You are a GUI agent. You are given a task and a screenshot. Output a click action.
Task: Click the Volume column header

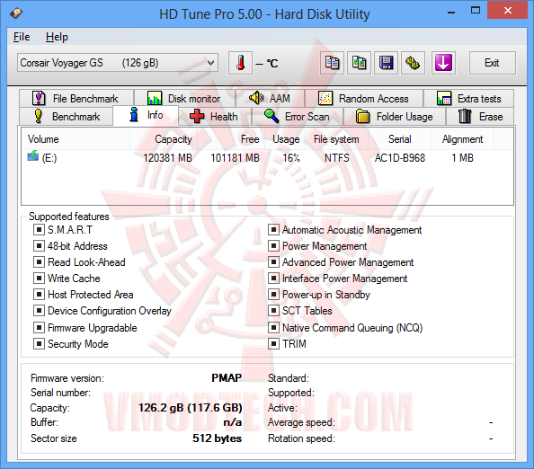pos(76,139)
